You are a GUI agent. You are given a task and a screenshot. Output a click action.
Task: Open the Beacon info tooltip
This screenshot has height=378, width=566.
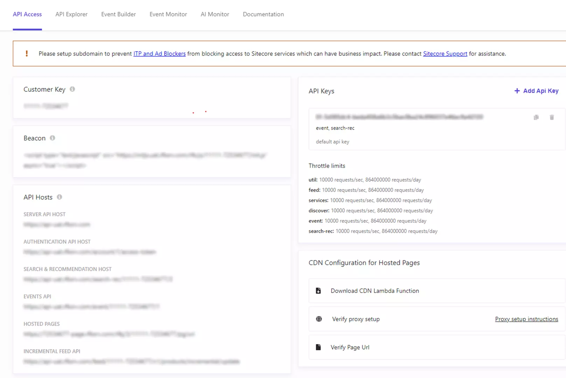[52, 138]
